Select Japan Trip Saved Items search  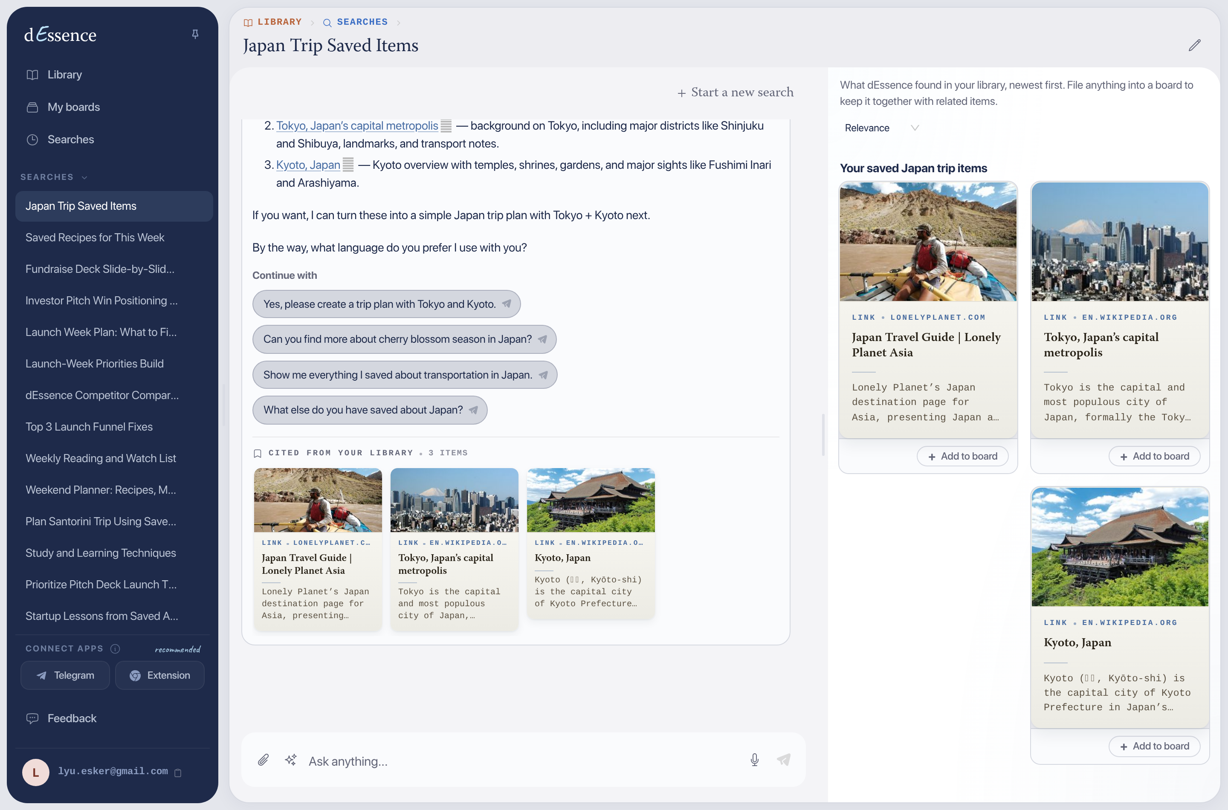[x=114, y=206]
